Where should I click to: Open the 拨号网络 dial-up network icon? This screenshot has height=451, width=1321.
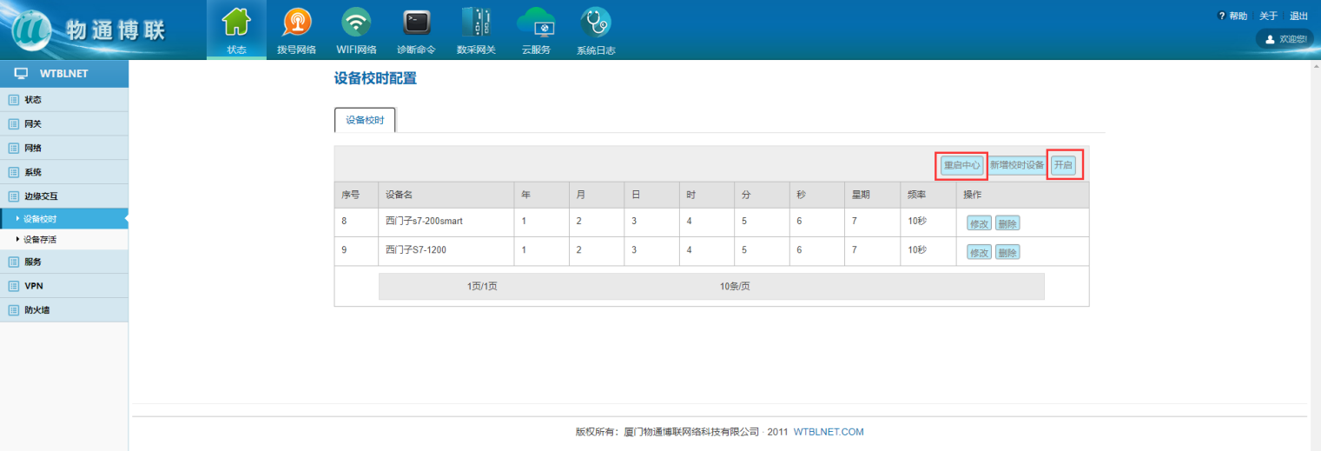tap(296, 23)
